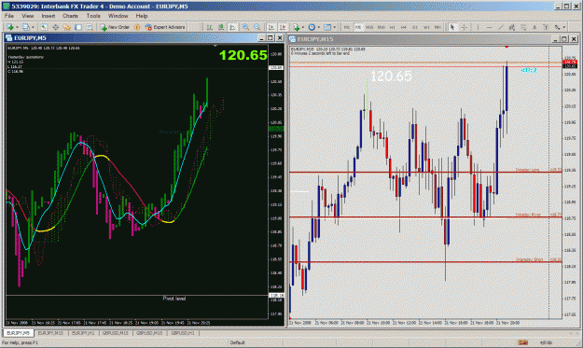Switch to the EURJPY,M5 bottom tab

coord(19,333)
